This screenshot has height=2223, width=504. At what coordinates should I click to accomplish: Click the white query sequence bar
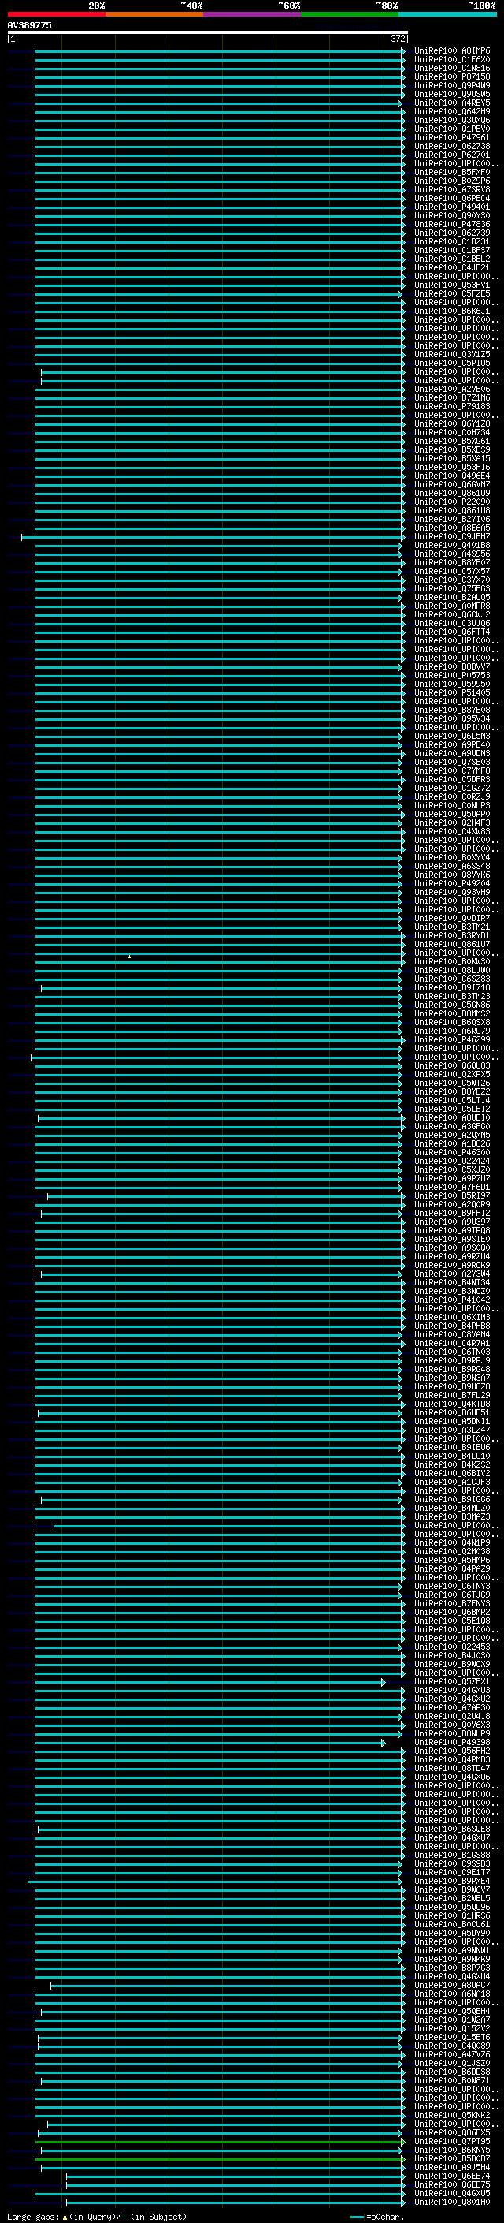[208, 32]
